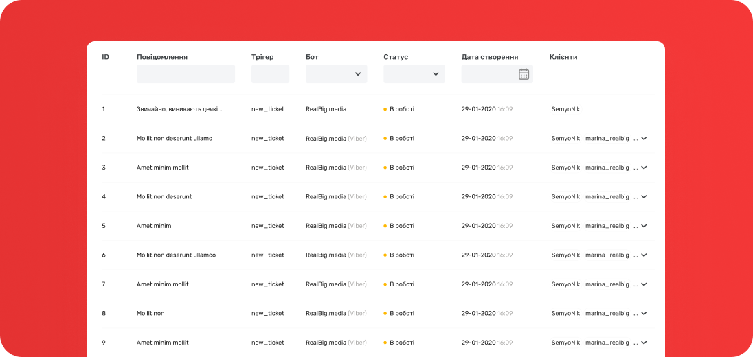Screen dimensions: 753x357
Task: Click the Трігер filter input field
Action: coord(270,74)
